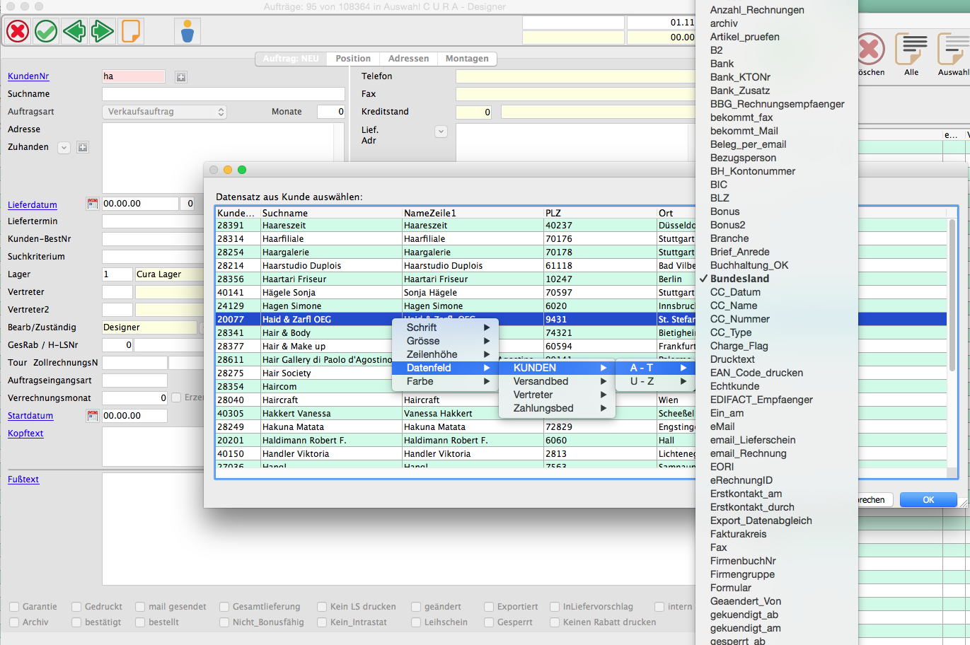Choose Bundesland in the field list
The image size is (970, 645).
(x=776, y=279)
